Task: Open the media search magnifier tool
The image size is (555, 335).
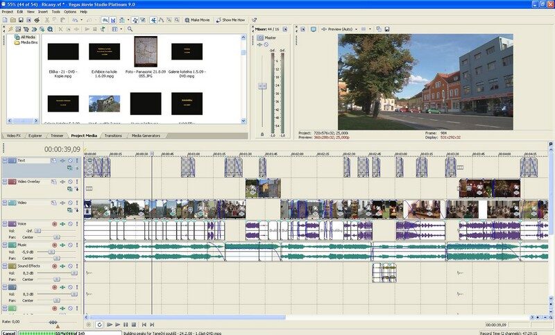Action: [x=129, y=29]
